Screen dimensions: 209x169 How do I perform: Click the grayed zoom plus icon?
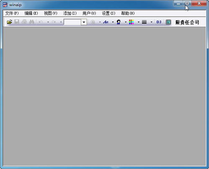(93, 22)
